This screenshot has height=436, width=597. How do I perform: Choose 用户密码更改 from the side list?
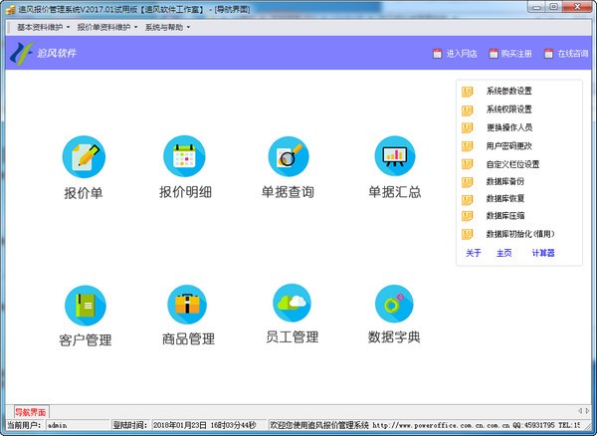point(508,145)
